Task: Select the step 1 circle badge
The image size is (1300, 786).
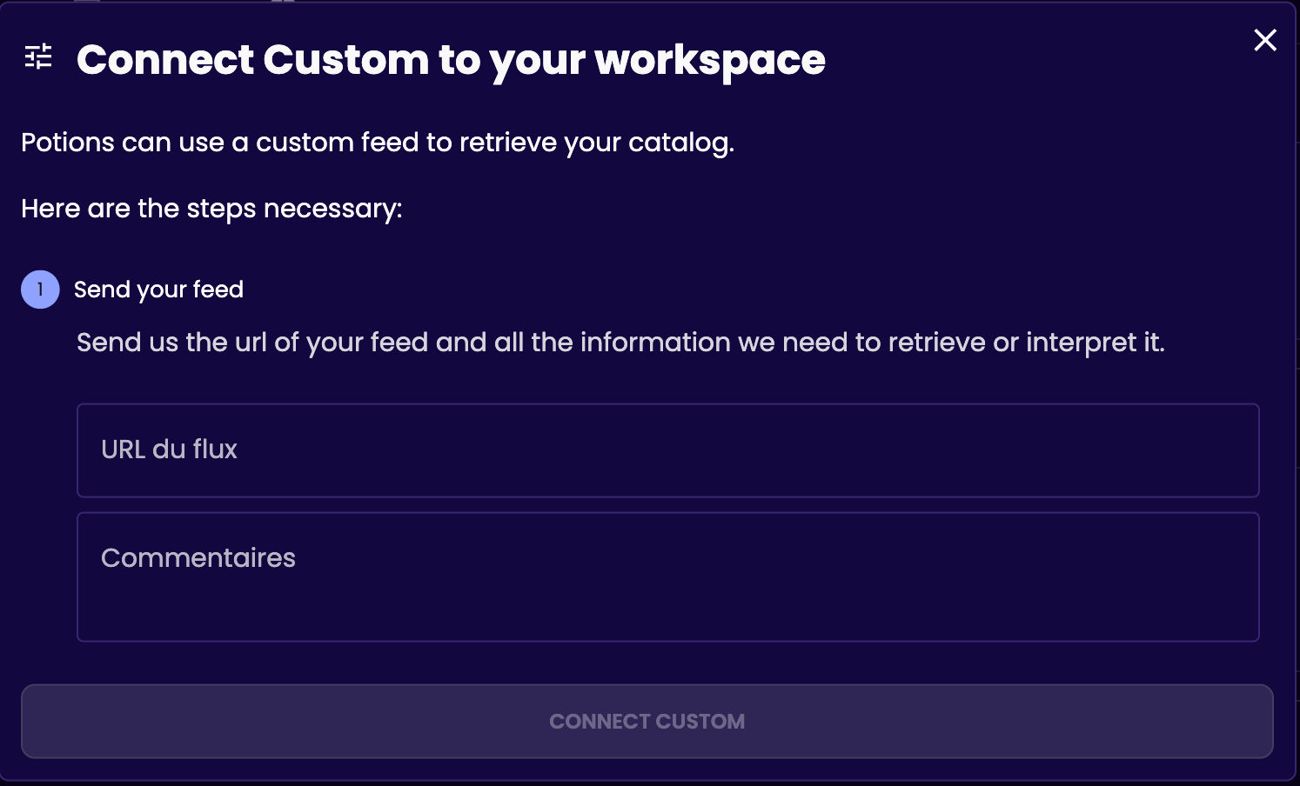Action: (40, 290)
